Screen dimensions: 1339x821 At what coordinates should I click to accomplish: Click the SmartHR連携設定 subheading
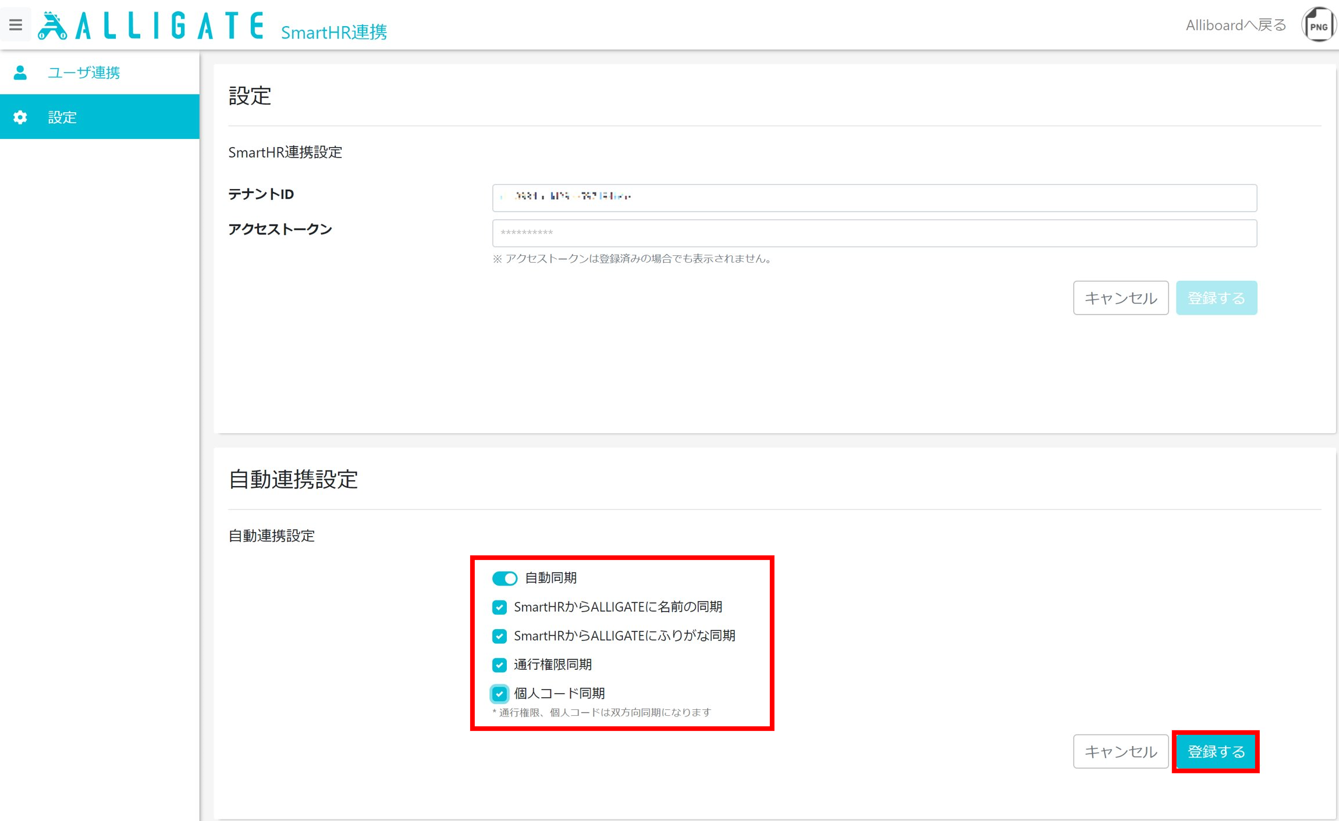[x=285, y=152]
